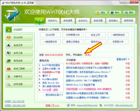
Task: Open hot item 1 Win7下啥浏览器好
Action: click(x=51, y=65)
